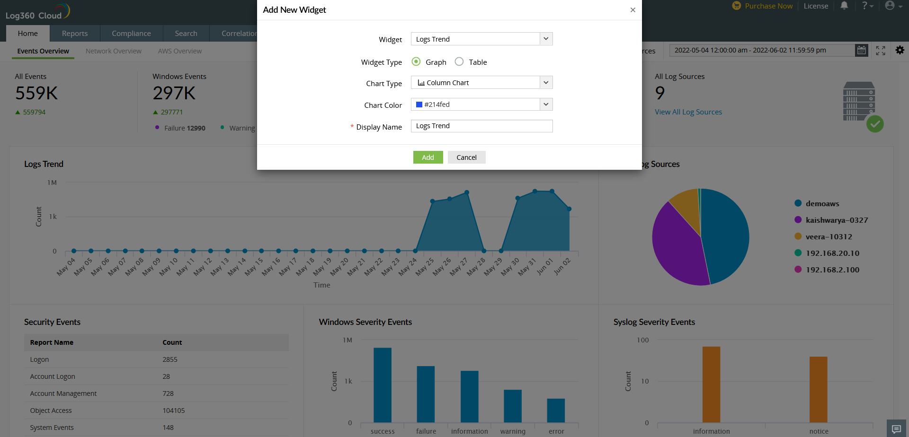Cancel the Add New Widget dialog
Viewport: 909px width, 437px height.
coord(466,157)
